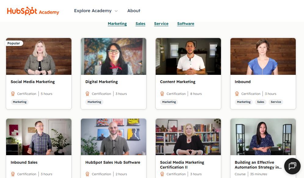
Task: Click Marketing tag on Inbound card
Action: 244,102
